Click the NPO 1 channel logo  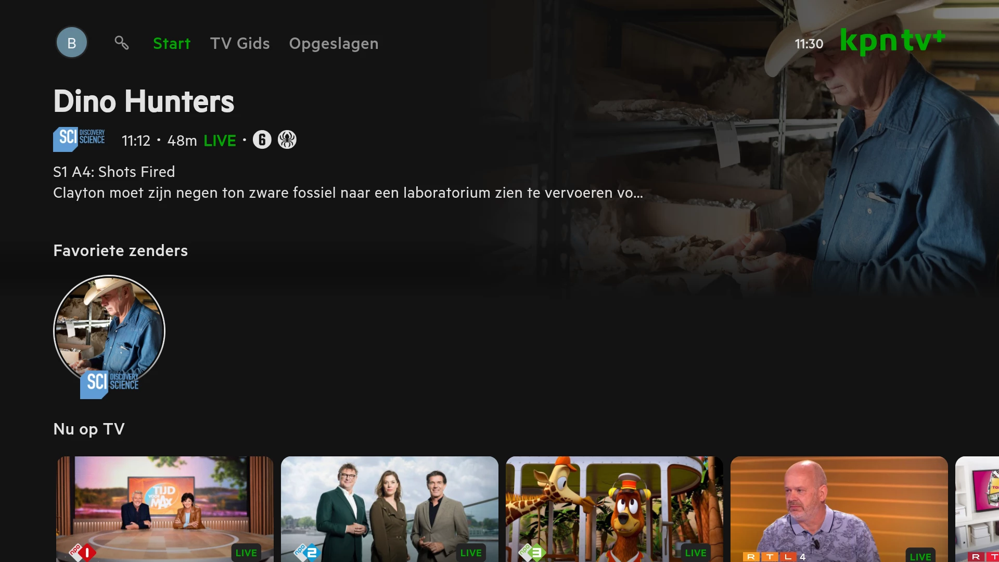(83, 553)
